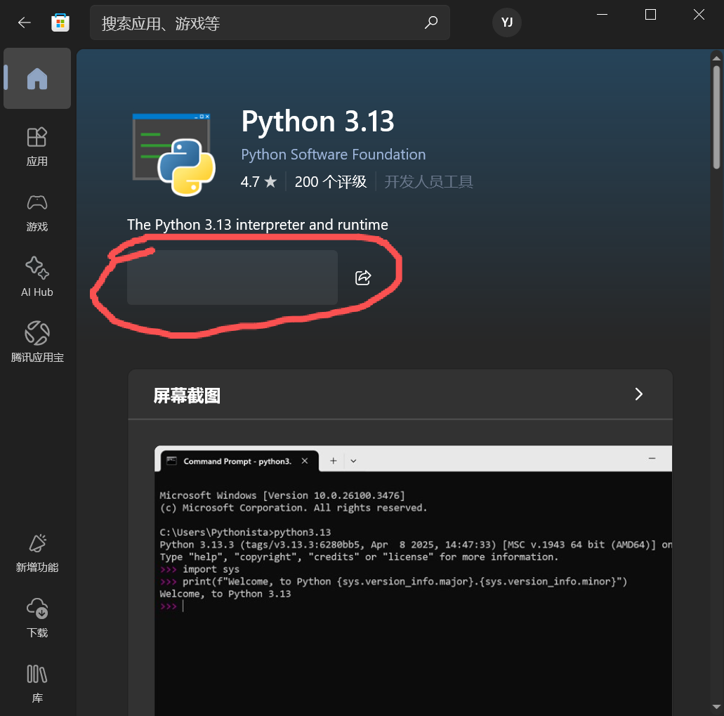Open the 下载 (Downloads) page
Screen dimensions: 724x716
pyautogui.click(x=37, y=618)
